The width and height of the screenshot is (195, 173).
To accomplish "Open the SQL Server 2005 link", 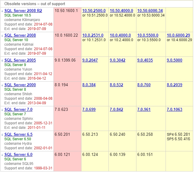I will point(20,60).
